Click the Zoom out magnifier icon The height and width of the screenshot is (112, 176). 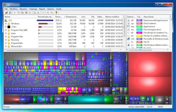pos(52,13)
